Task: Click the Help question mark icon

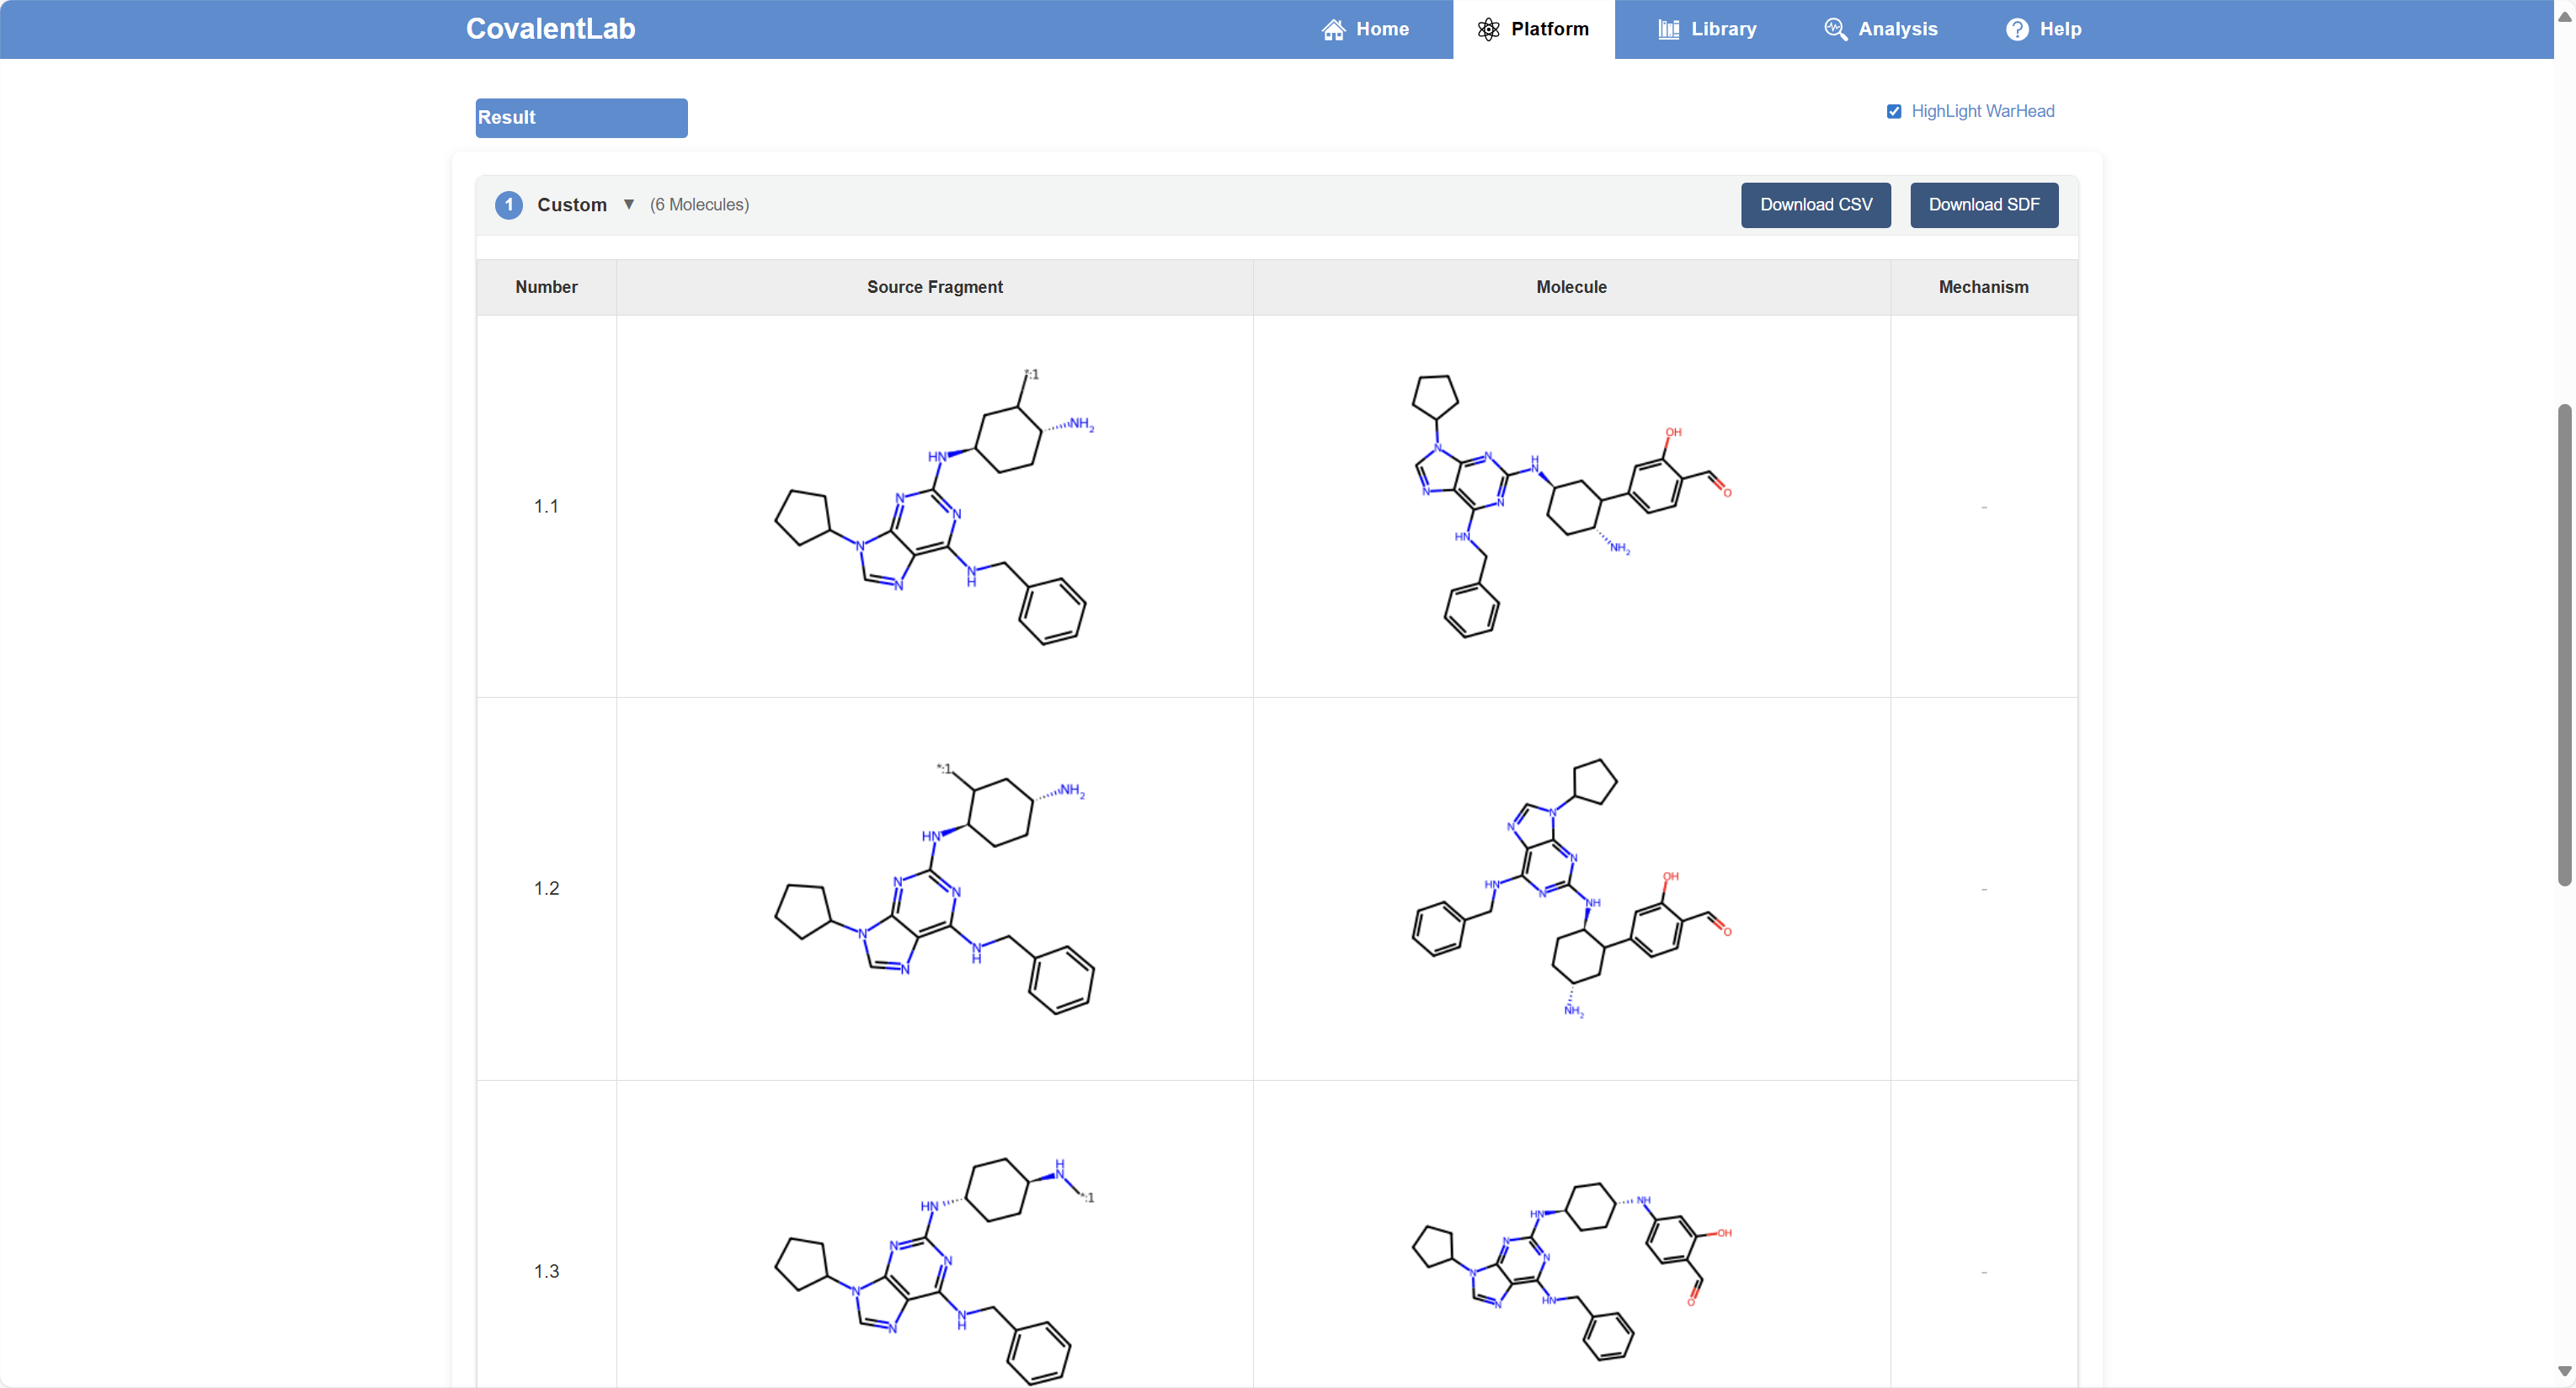Action: click(x=2017, y=29)
